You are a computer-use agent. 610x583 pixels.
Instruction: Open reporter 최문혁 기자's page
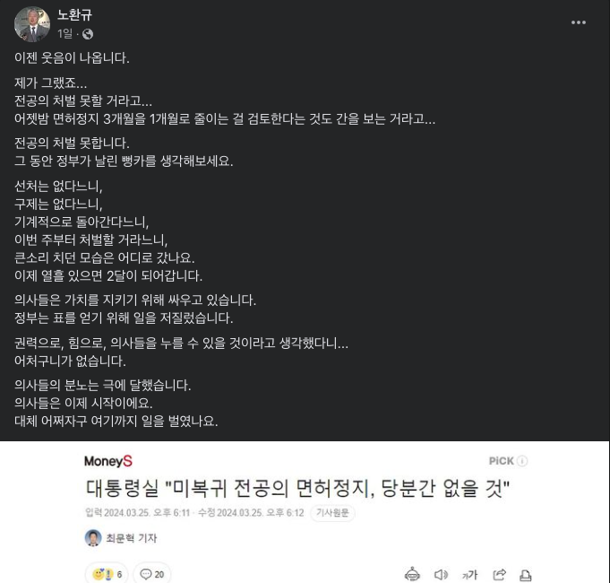[132, 538]
